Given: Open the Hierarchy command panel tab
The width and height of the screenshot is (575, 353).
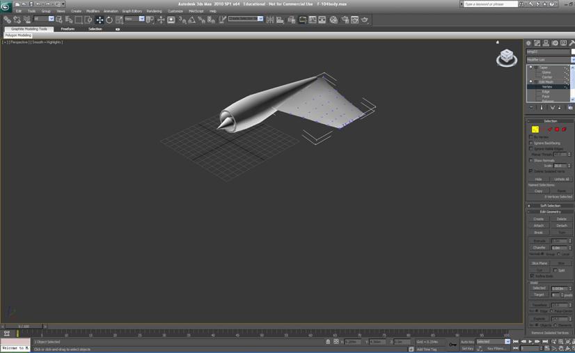Looking at the screenshot, I should pyautogui.click(x=546, y=43).
